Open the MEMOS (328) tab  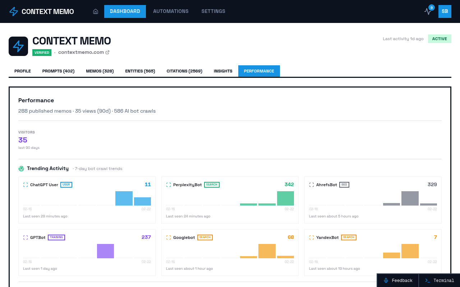tap(100, 71)
